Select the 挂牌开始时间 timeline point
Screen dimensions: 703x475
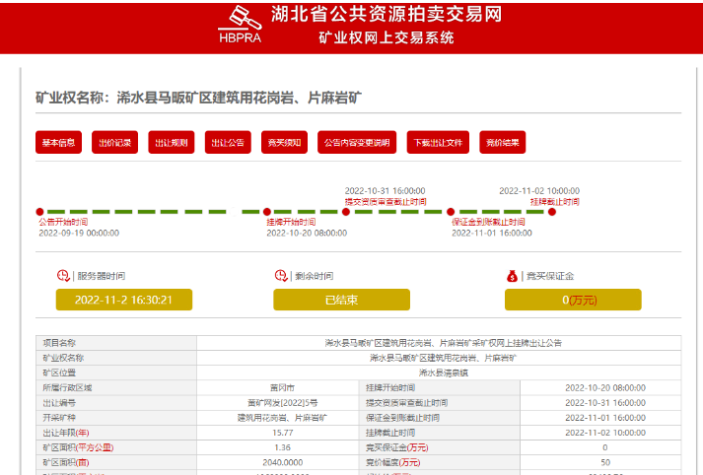[x=267, y=211]
